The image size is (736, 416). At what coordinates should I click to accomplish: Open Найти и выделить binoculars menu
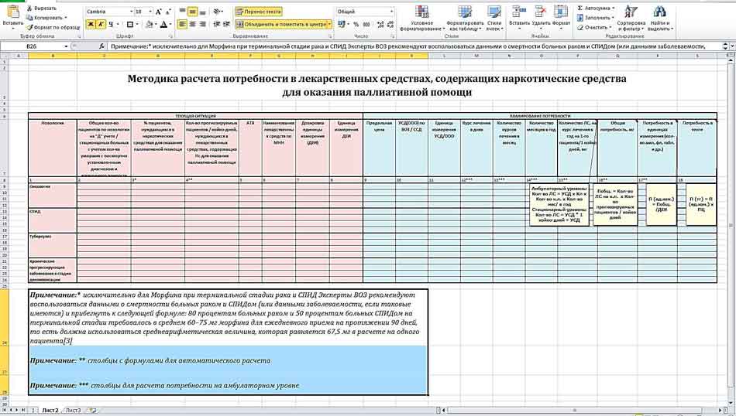(660, 19)
